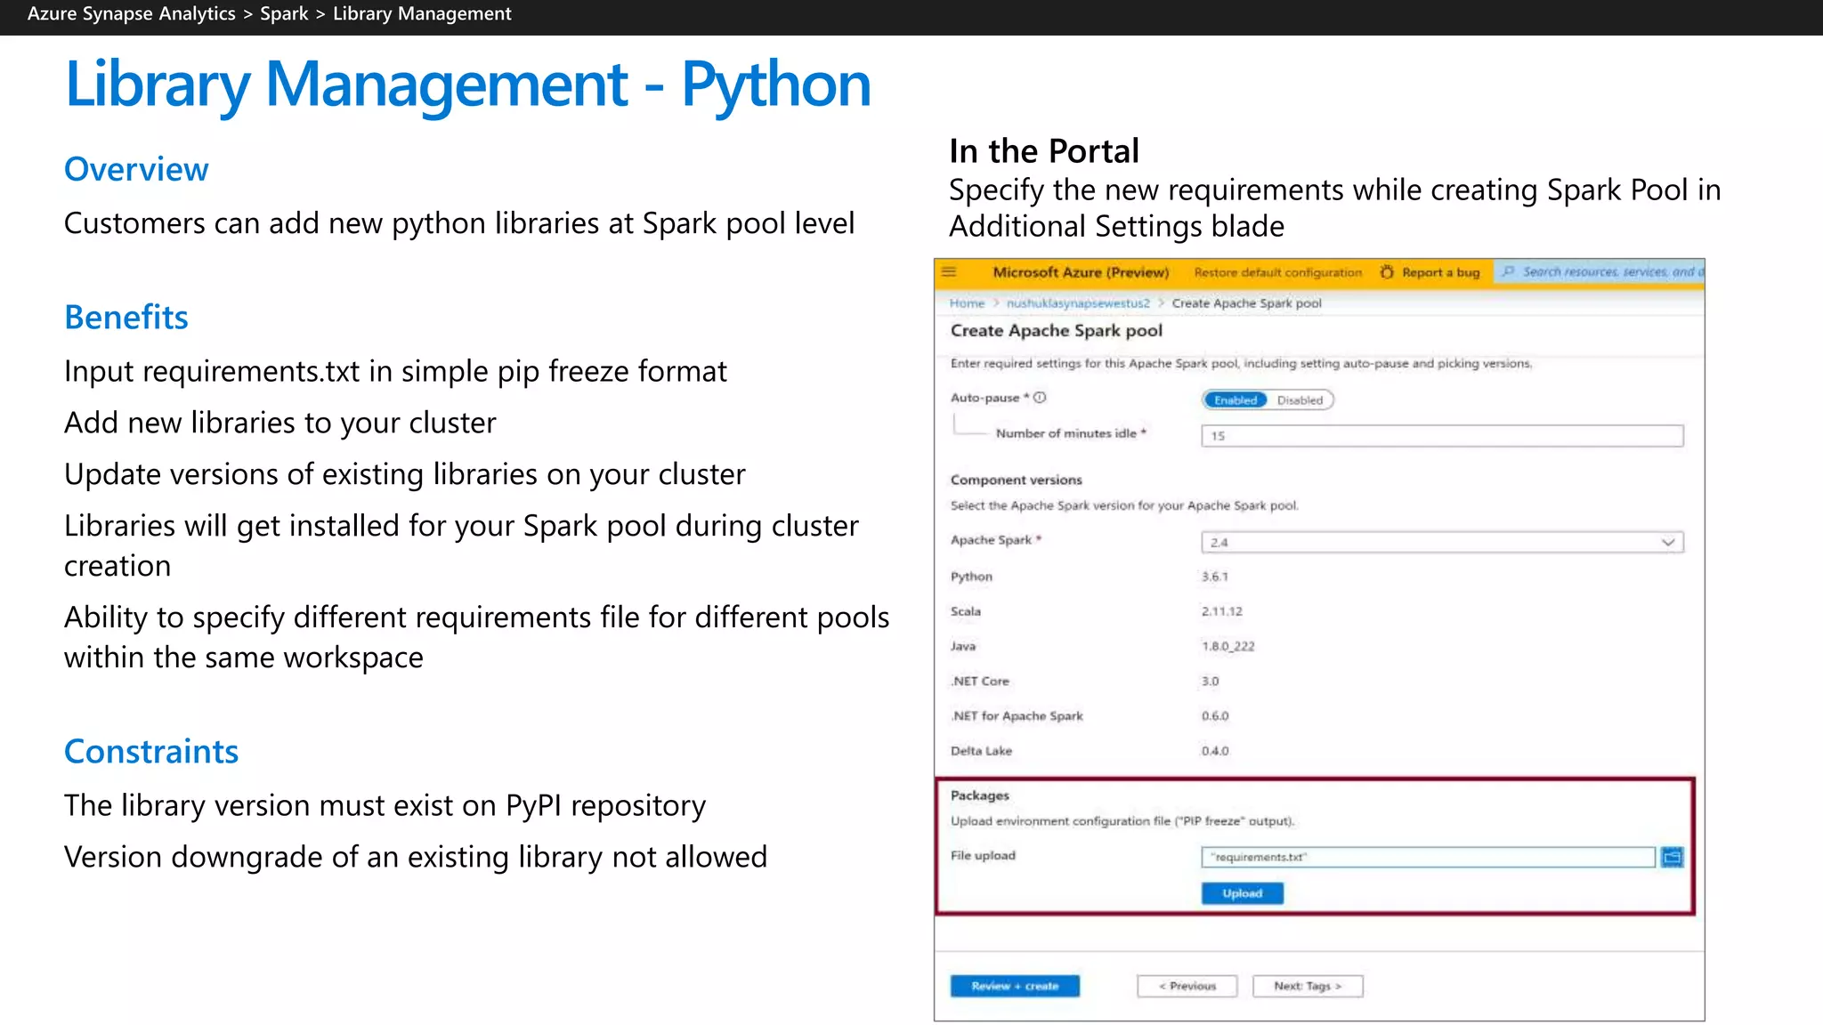Click Library Management in slide breadcrumb
The image size is (1823, 1025).
[422, 14]
